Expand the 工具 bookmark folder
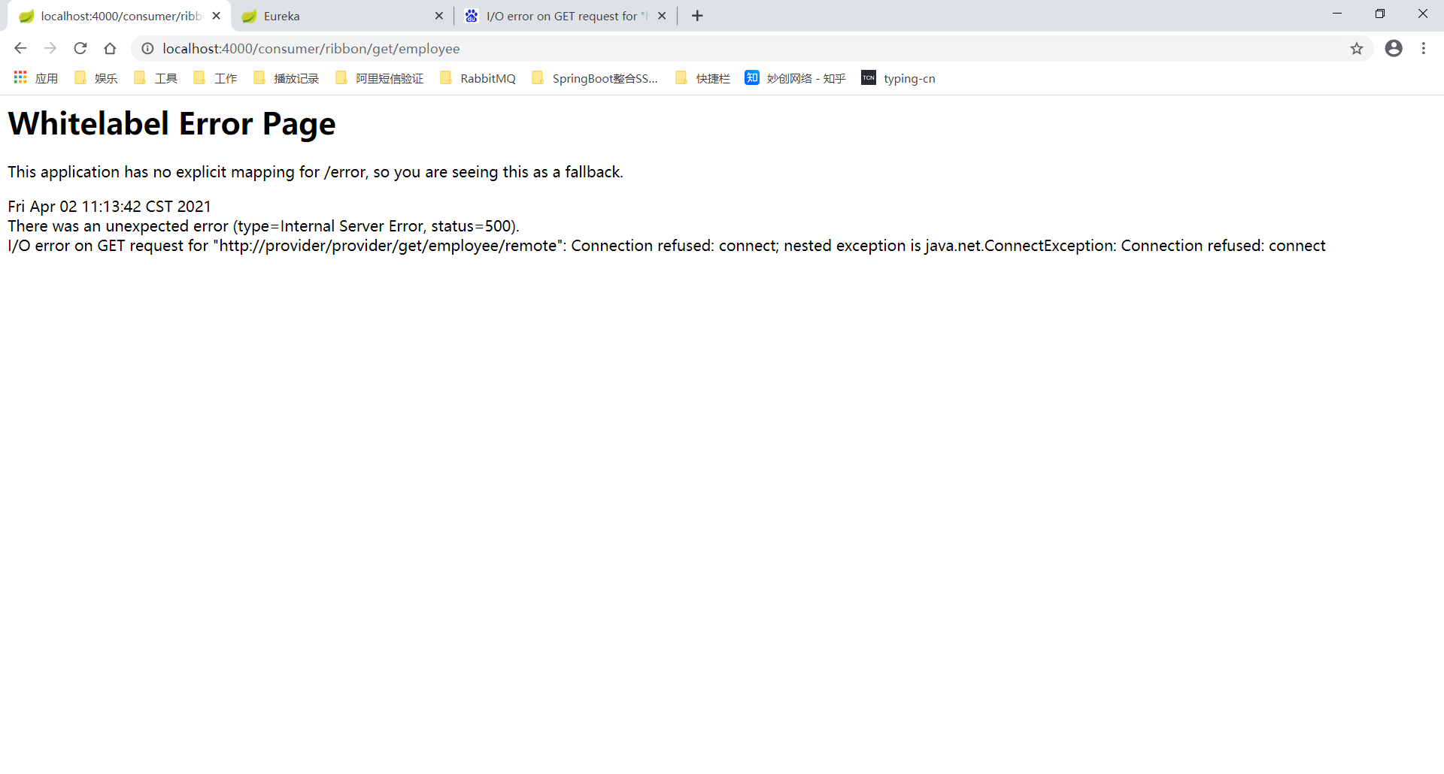1444x774 pixels. (x=154, y=77)
